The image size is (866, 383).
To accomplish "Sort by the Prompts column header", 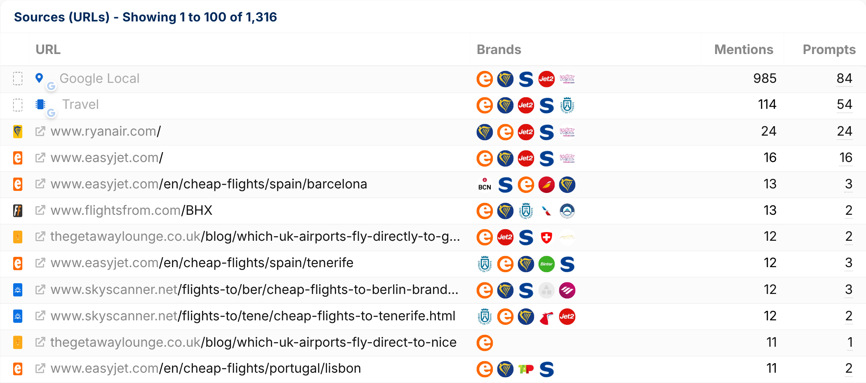I will click(829, 49).
